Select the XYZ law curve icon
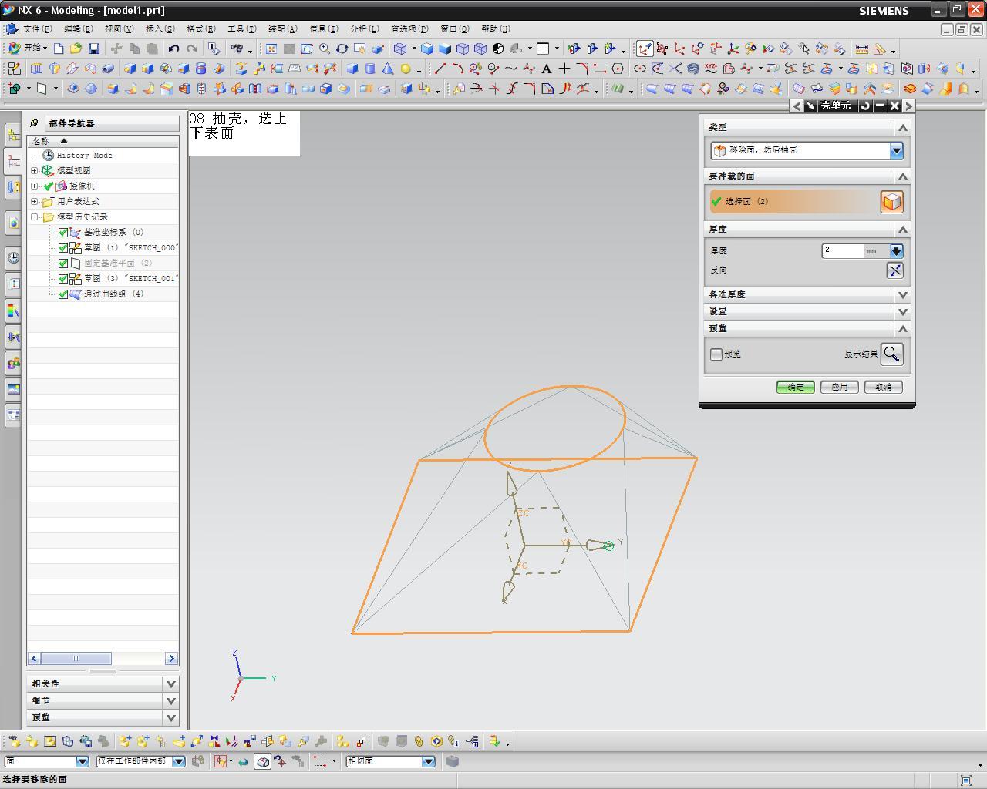 click(x=711, y=69)
